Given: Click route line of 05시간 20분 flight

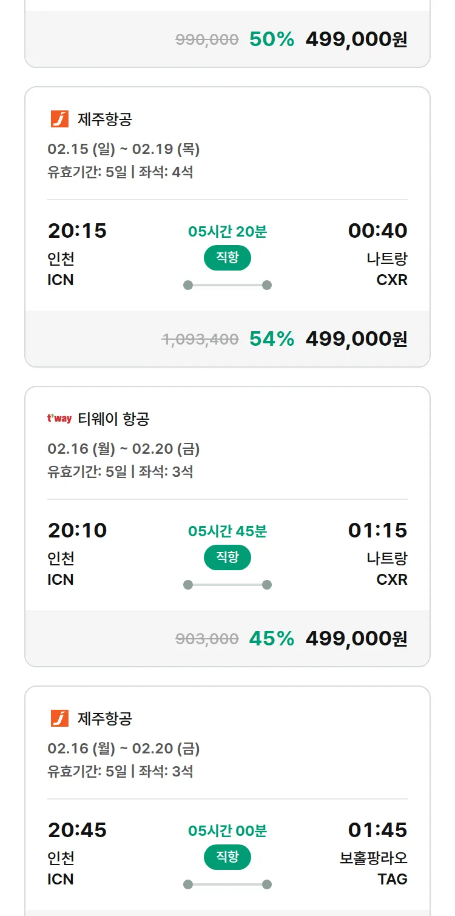Looking at the screenshot, I should (227, 285).
